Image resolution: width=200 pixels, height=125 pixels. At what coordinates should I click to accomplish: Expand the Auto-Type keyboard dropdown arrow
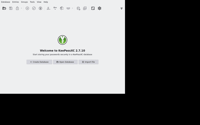pos(72,8)
